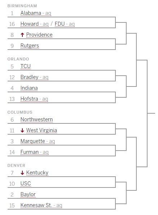Click the down arrow beside West Virginia
The image size is (158, 215).
pyautogui.click(x=22, y=130)
